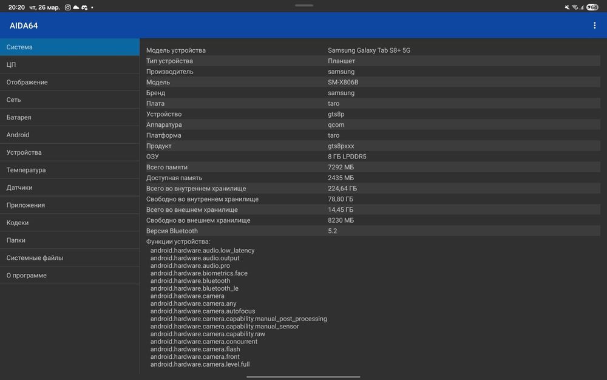
Task: Tap android.hardware.biometrics.face entry
Action: pos(199,273)
